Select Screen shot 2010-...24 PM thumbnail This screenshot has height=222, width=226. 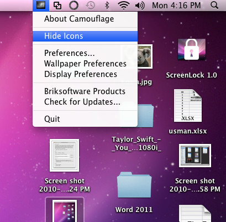[64, 156]
